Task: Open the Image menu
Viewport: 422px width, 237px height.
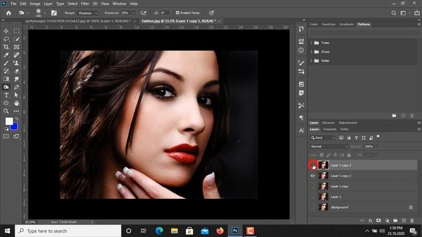Action: coord(35,4)
